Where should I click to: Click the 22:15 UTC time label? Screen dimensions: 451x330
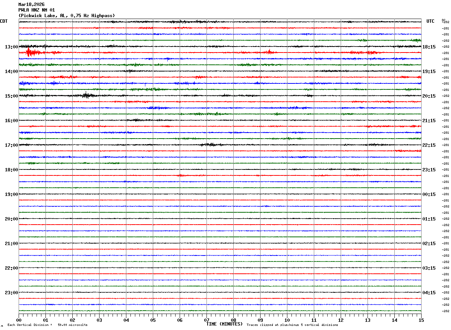429,145
